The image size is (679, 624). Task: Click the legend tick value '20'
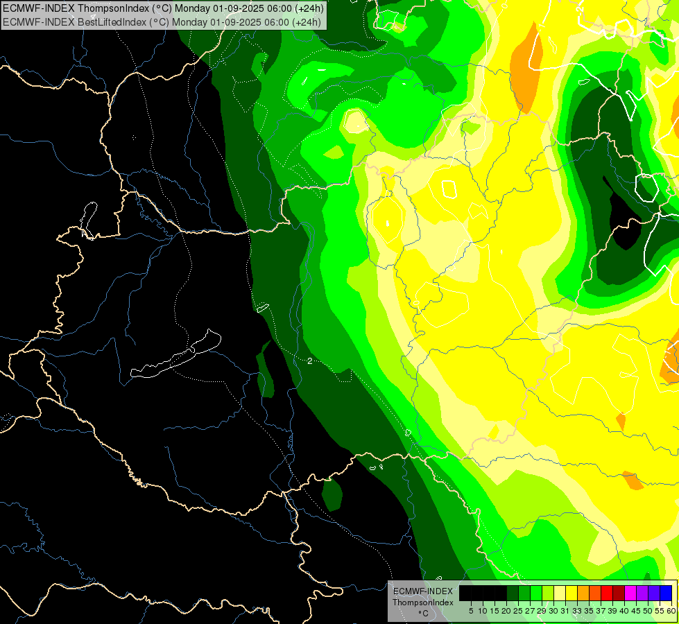tap(506, 611)
